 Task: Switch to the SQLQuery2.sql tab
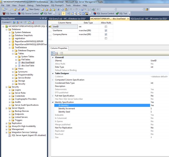(67, 19)
